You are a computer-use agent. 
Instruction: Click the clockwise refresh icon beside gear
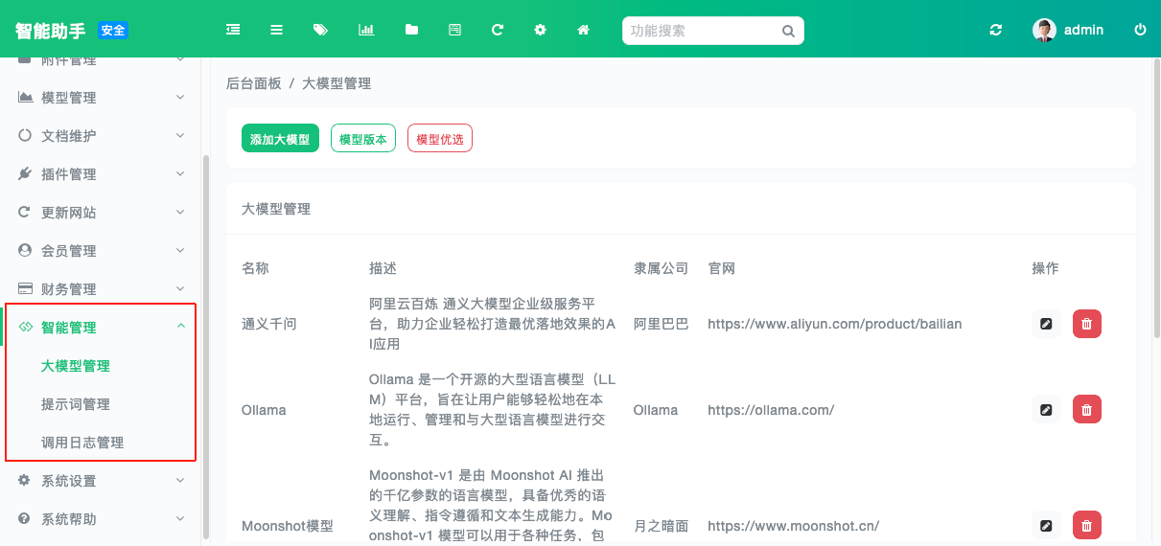(x=498, y=30)
